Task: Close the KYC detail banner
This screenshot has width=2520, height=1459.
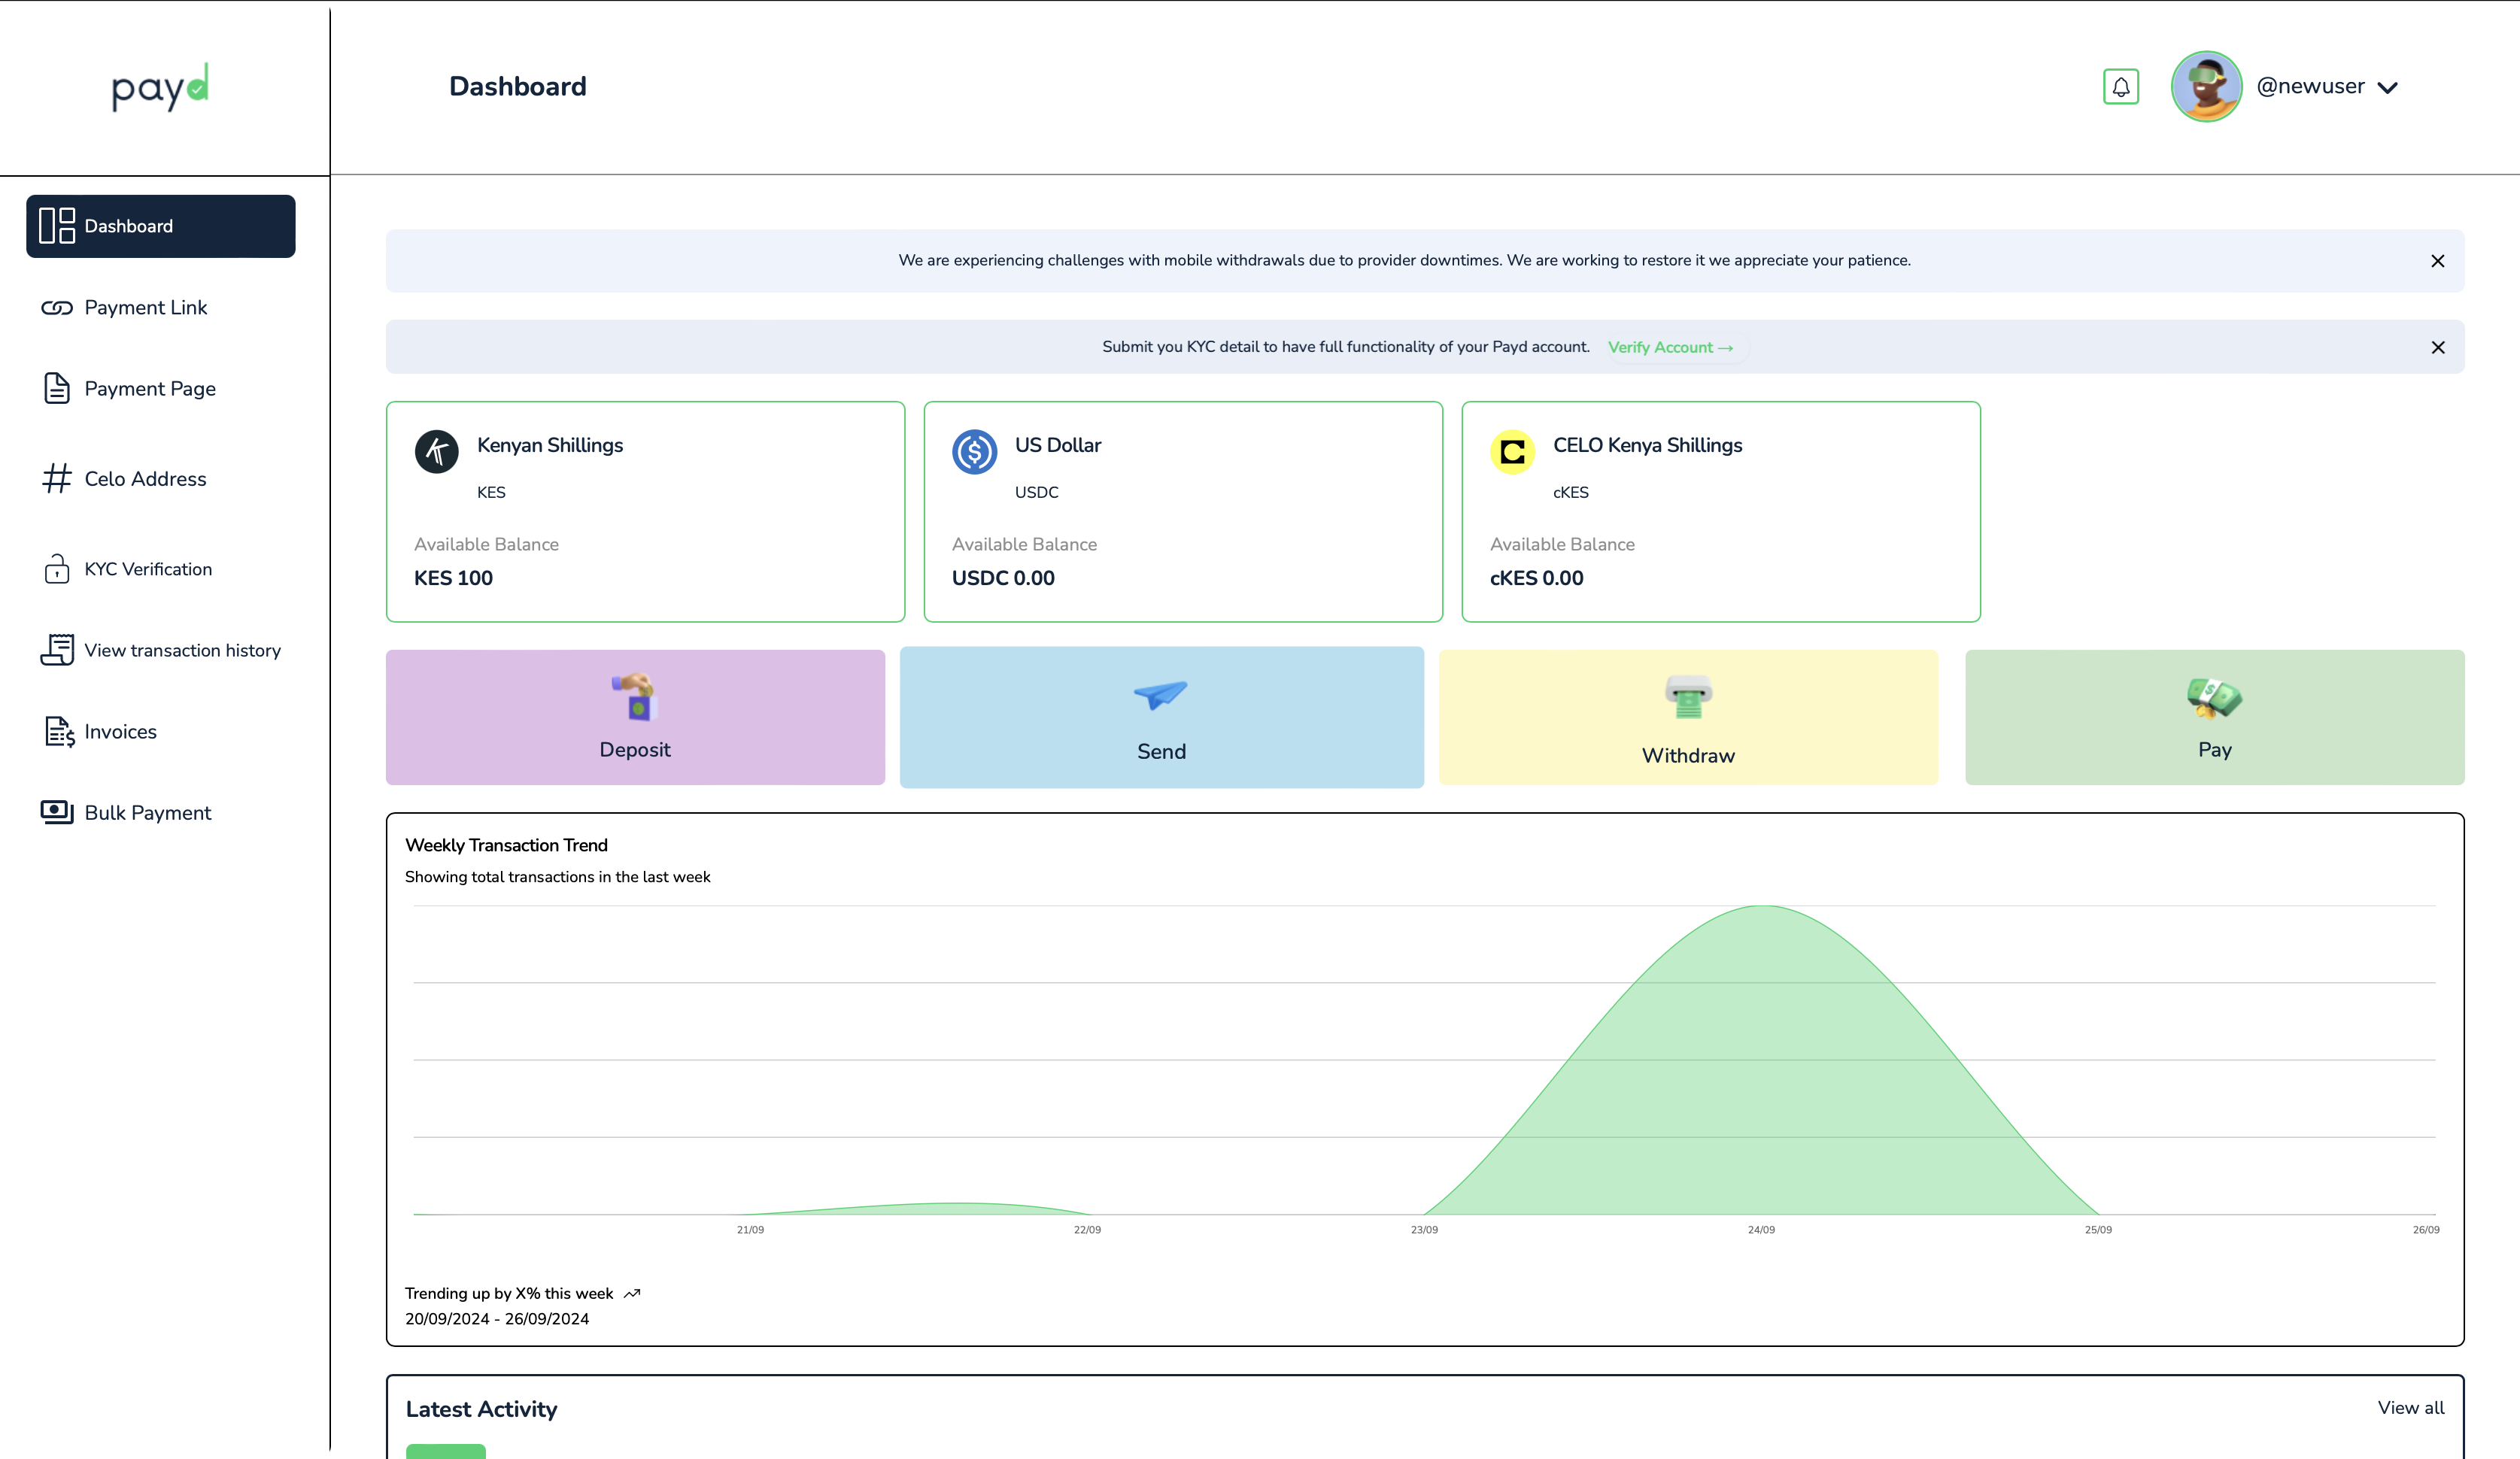Action: point(2437,347)
